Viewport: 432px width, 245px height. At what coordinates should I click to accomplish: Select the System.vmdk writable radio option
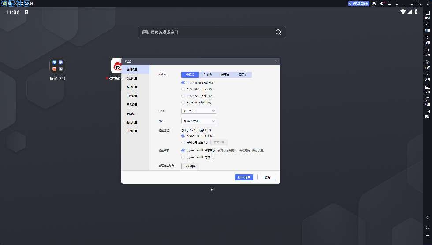click(183, 157)
